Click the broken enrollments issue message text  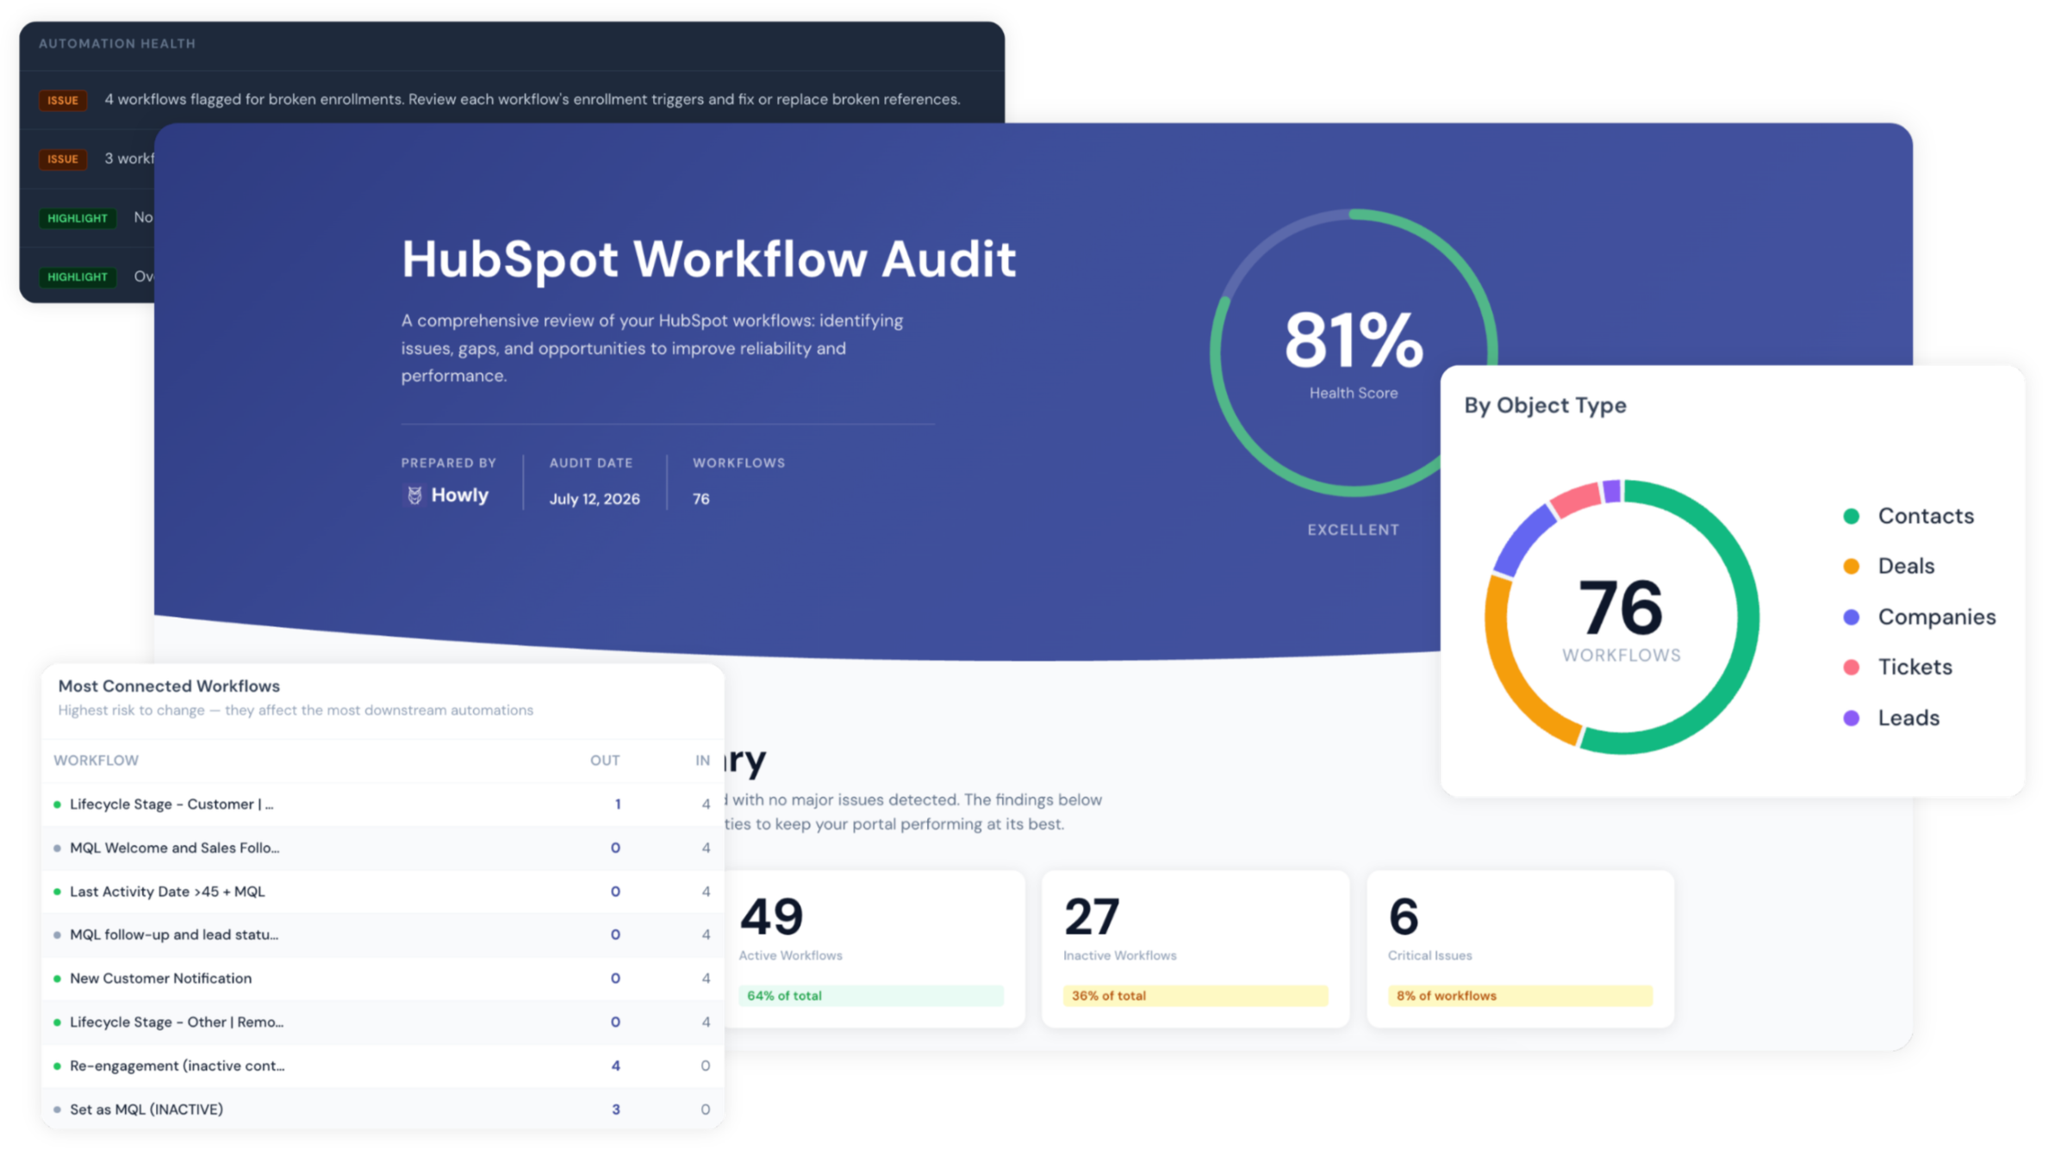tap(532, 100)
